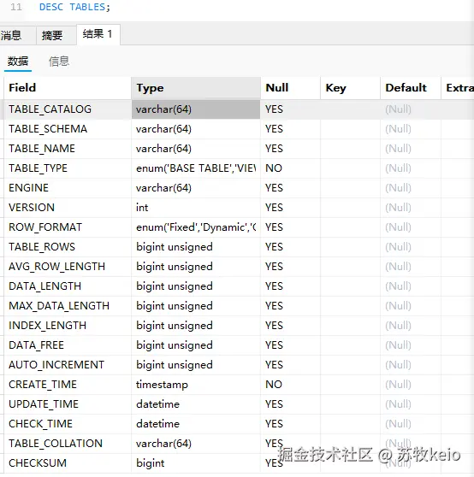Click the enum('Fixed','Dynamic' type cell
This screenshot has height=477, width=474.
(x=196, y=227)
